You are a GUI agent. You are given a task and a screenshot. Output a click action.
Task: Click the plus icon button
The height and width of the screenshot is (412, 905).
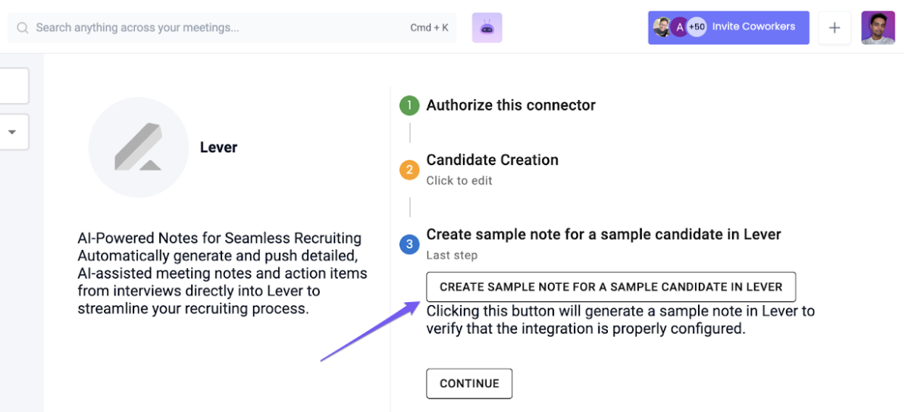tap(835, 28)
